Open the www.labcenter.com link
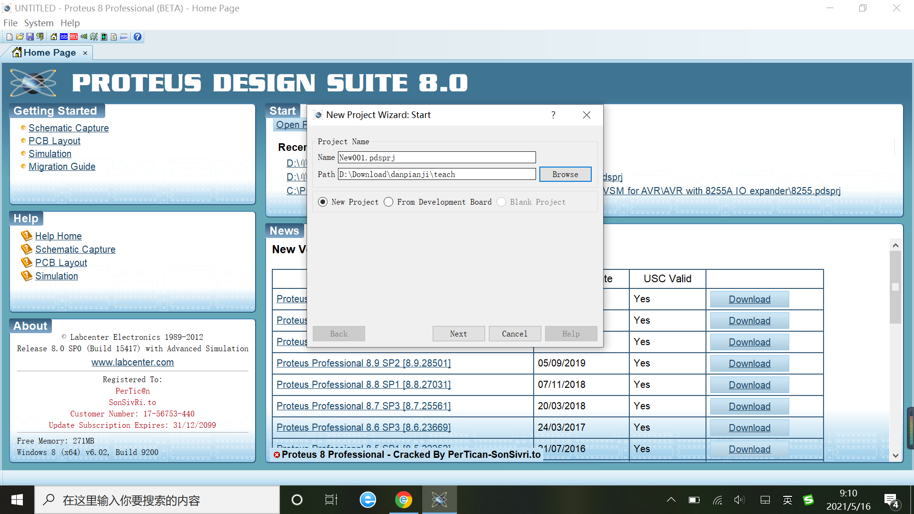This screenshot has width=914, height=514. (132, 362)
